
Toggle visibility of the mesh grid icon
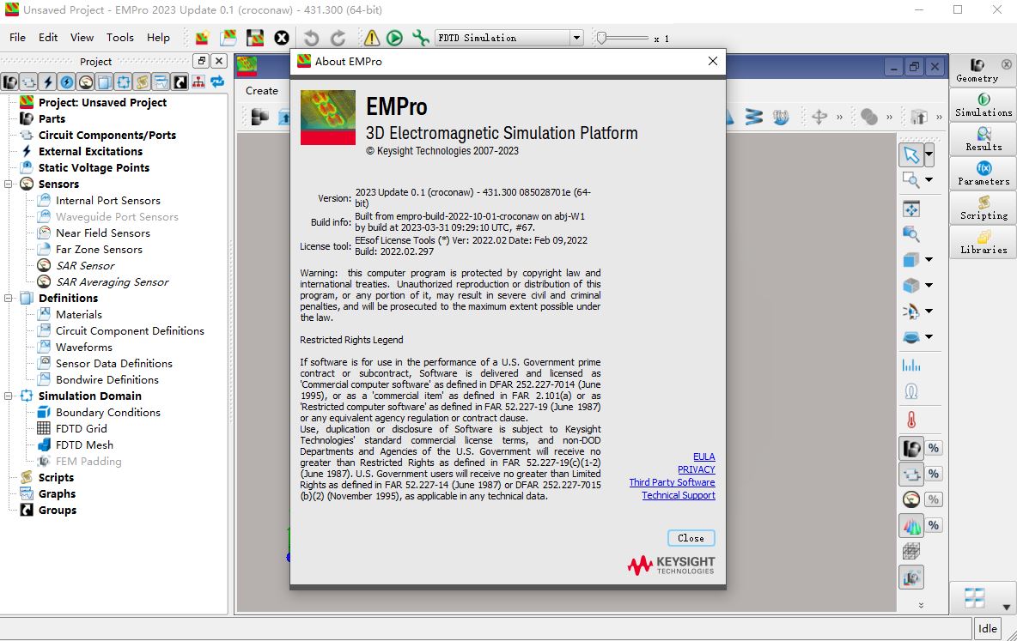(x=911, y=551)
